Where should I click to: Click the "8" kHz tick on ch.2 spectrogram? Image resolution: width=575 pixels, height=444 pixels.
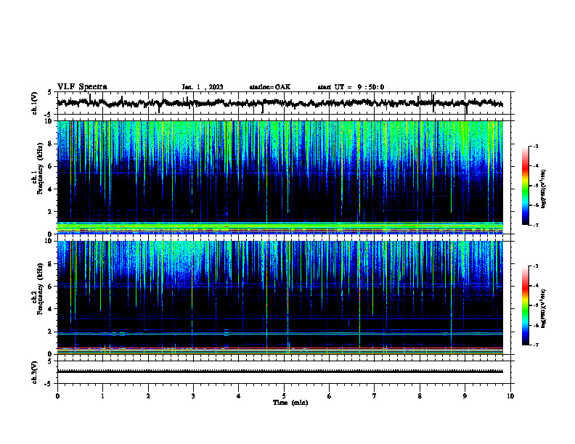tap(51, 264)
